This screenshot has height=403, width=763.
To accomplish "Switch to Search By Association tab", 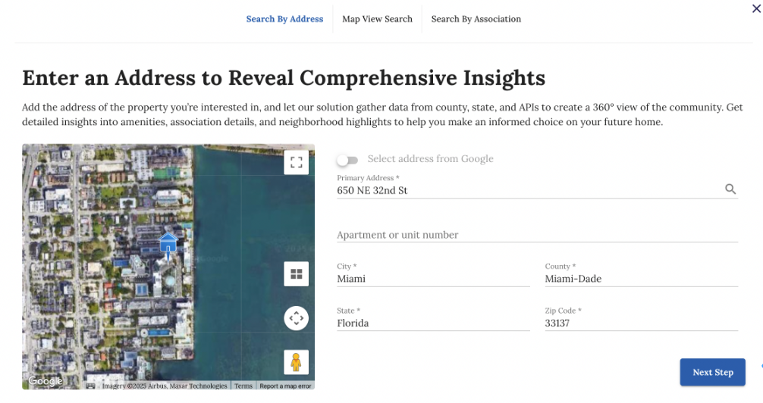I will click(x=476, y=19).
